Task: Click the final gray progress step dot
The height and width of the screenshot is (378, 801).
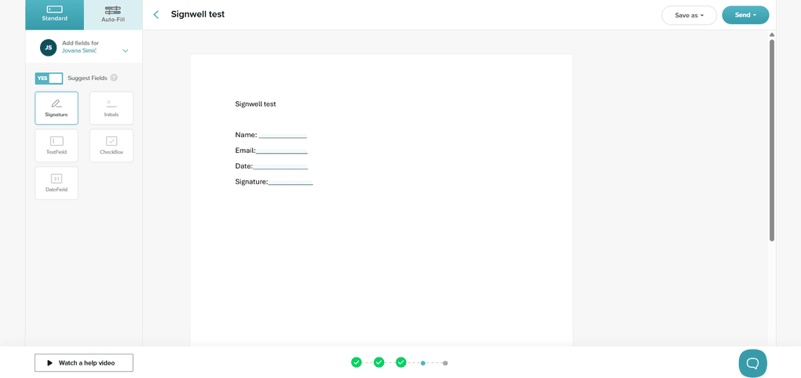Action: tap(445, 363)
